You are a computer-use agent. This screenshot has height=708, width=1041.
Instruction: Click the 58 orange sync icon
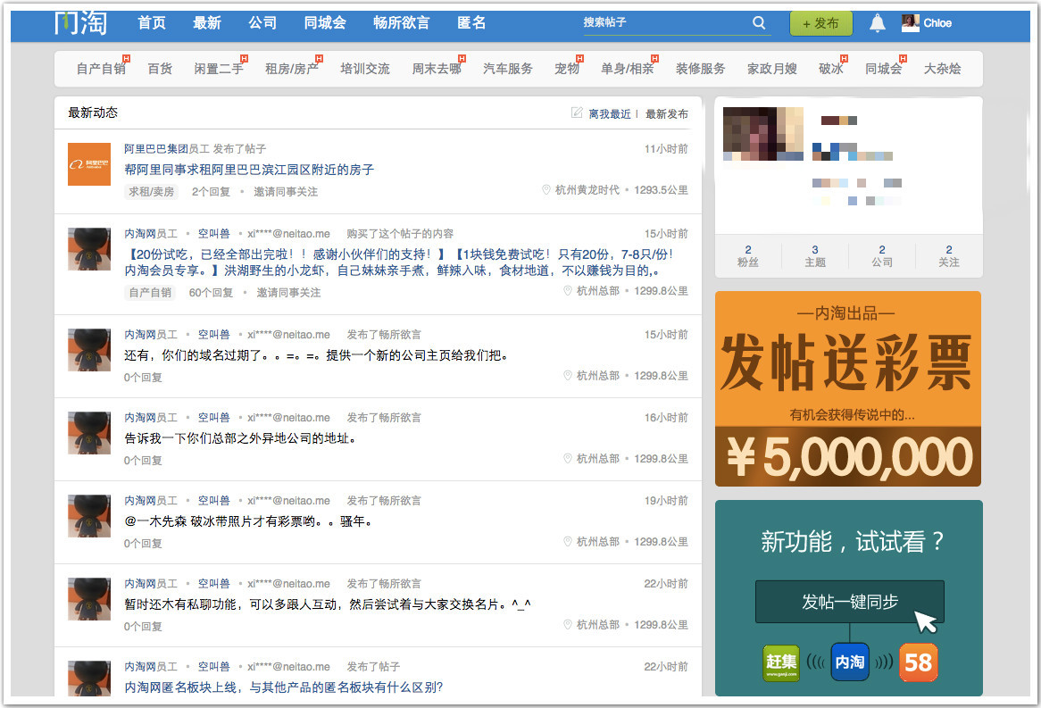pyautogui.click(x=918, y=662)
